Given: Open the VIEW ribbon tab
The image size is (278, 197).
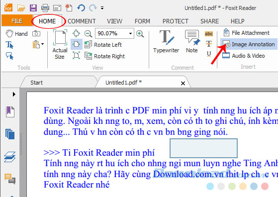Looking at the screenshot, I should (x=114, y=21).
